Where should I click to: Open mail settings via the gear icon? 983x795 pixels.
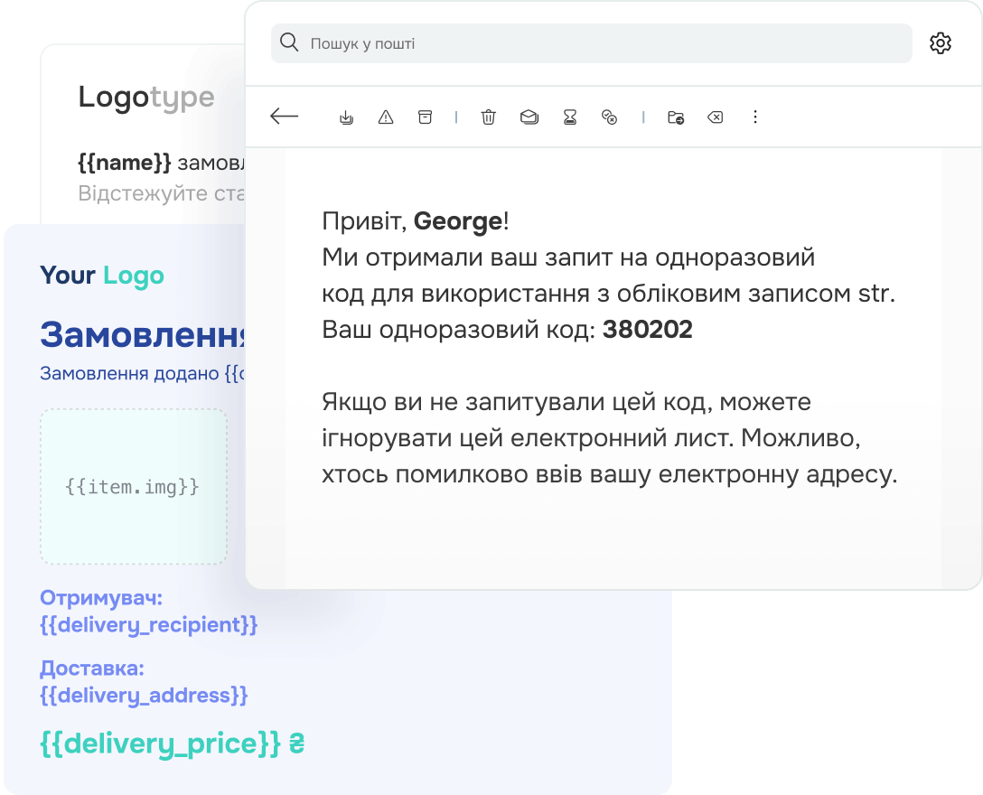tap(941, 42)
